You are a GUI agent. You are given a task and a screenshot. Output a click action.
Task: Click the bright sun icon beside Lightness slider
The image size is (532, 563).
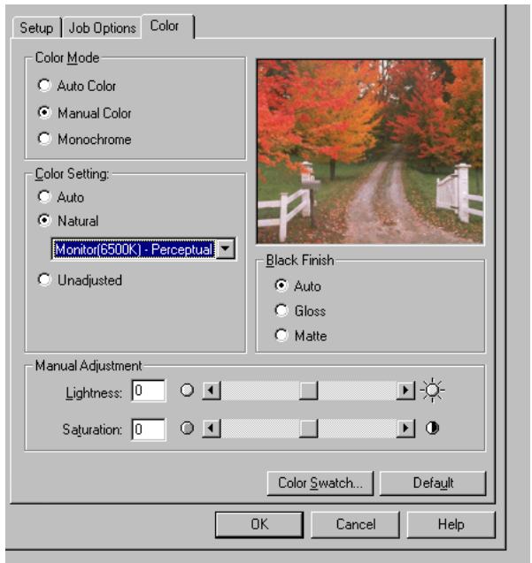[x=432, y=391]
